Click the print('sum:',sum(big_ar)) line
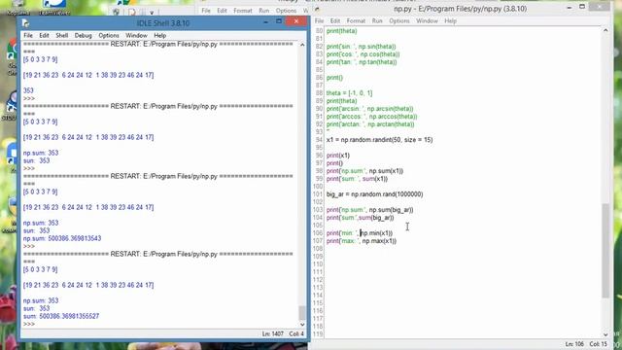Screen dimensions: 622x350 [x=361, y=218]
